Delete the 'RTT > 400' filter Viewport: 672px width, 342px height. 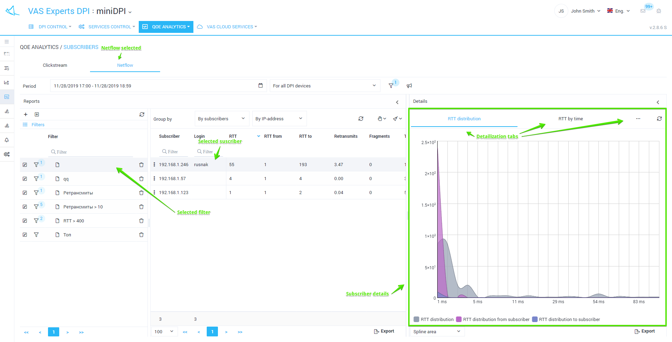[x=141, y=221]
